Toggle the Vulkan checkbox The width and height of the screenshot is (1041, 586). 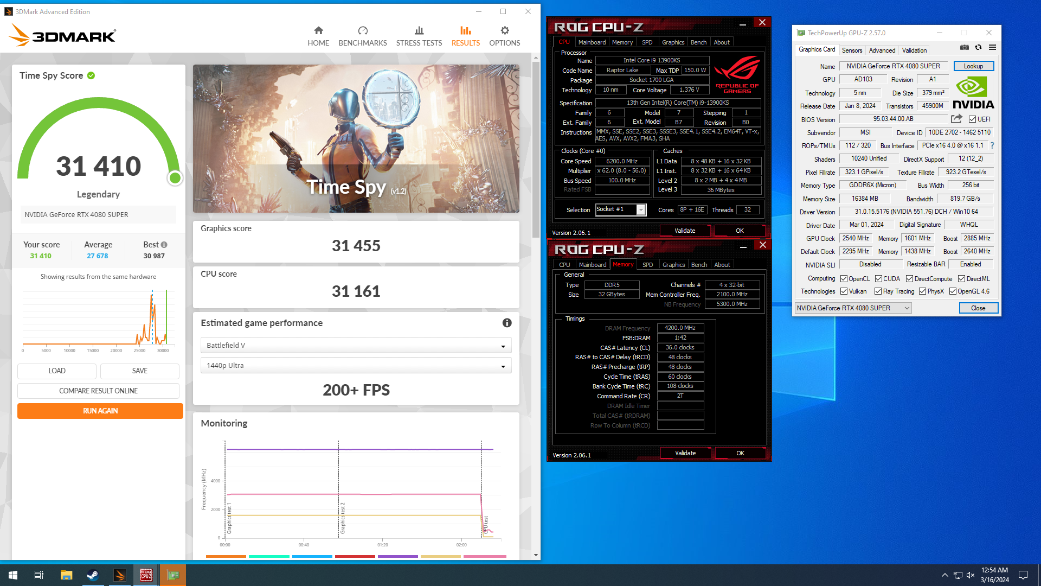(x=844, y=291)
